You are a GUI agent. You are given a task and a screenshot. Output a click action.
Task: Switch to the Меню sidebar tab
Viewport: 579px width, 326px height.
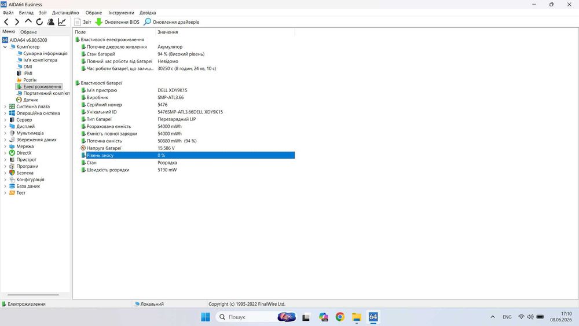pos(9,32)
